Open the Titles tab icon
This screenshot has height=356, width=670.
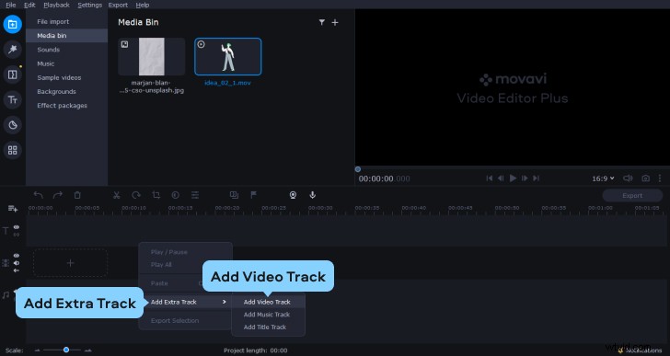tap(12, 100)
